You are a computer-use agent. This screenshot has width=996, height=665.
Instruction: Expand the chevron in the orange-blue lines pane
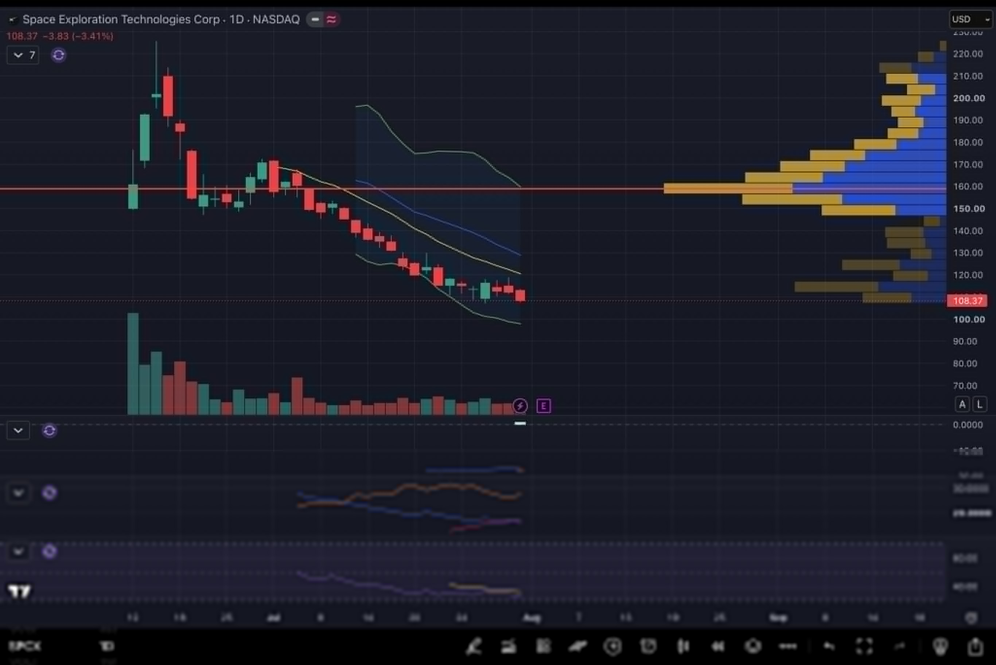click(18, 493)
